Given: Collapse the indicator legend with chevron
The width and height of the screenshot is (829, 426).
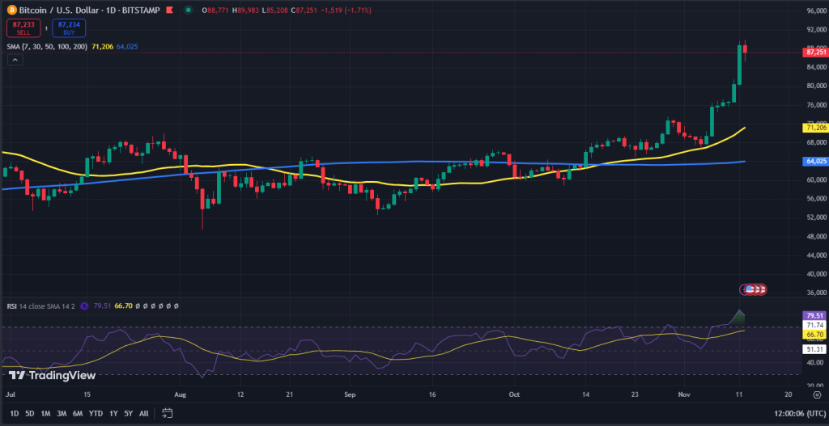Looking at the screenshot, I should point(15,60).
